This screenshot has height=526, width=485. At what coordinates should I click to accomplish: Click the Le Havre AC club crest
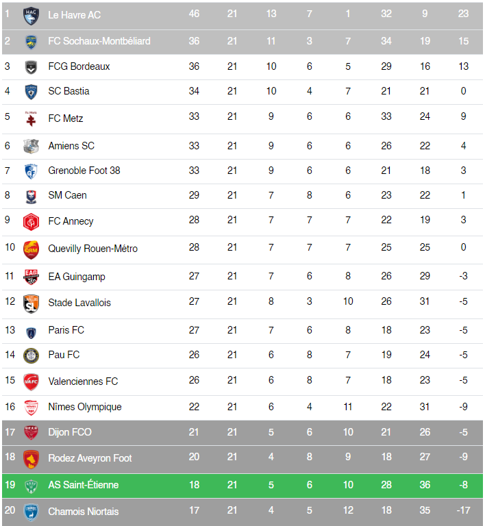(x=31, y=16)
